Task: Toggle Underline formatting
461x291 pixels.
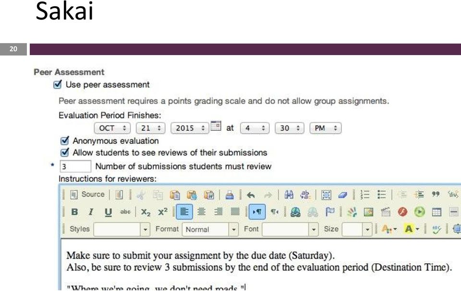Action: [x=108, y=212]
